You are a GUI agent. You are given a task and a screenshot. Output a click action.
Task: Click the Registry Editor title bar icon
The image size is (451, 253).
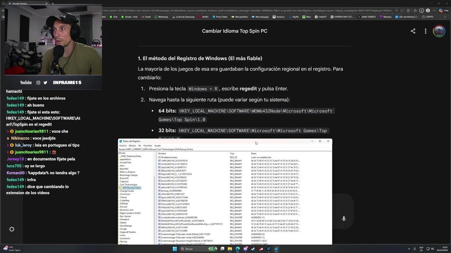pyautogui.click(x=121, y=141)
